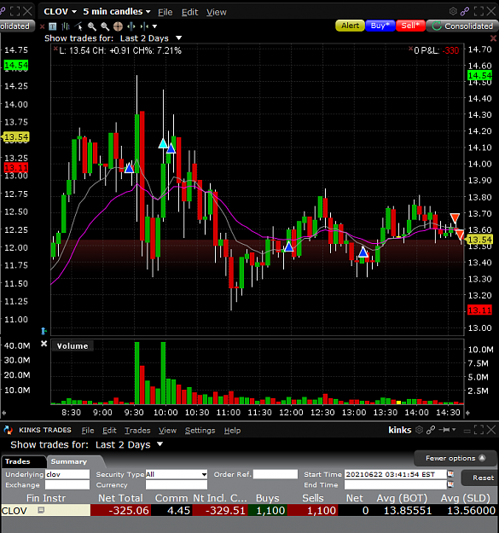This screenshot has height=533, width=499.
Task: Open the pin icon dropdown arrow
Action: point(454,430)
